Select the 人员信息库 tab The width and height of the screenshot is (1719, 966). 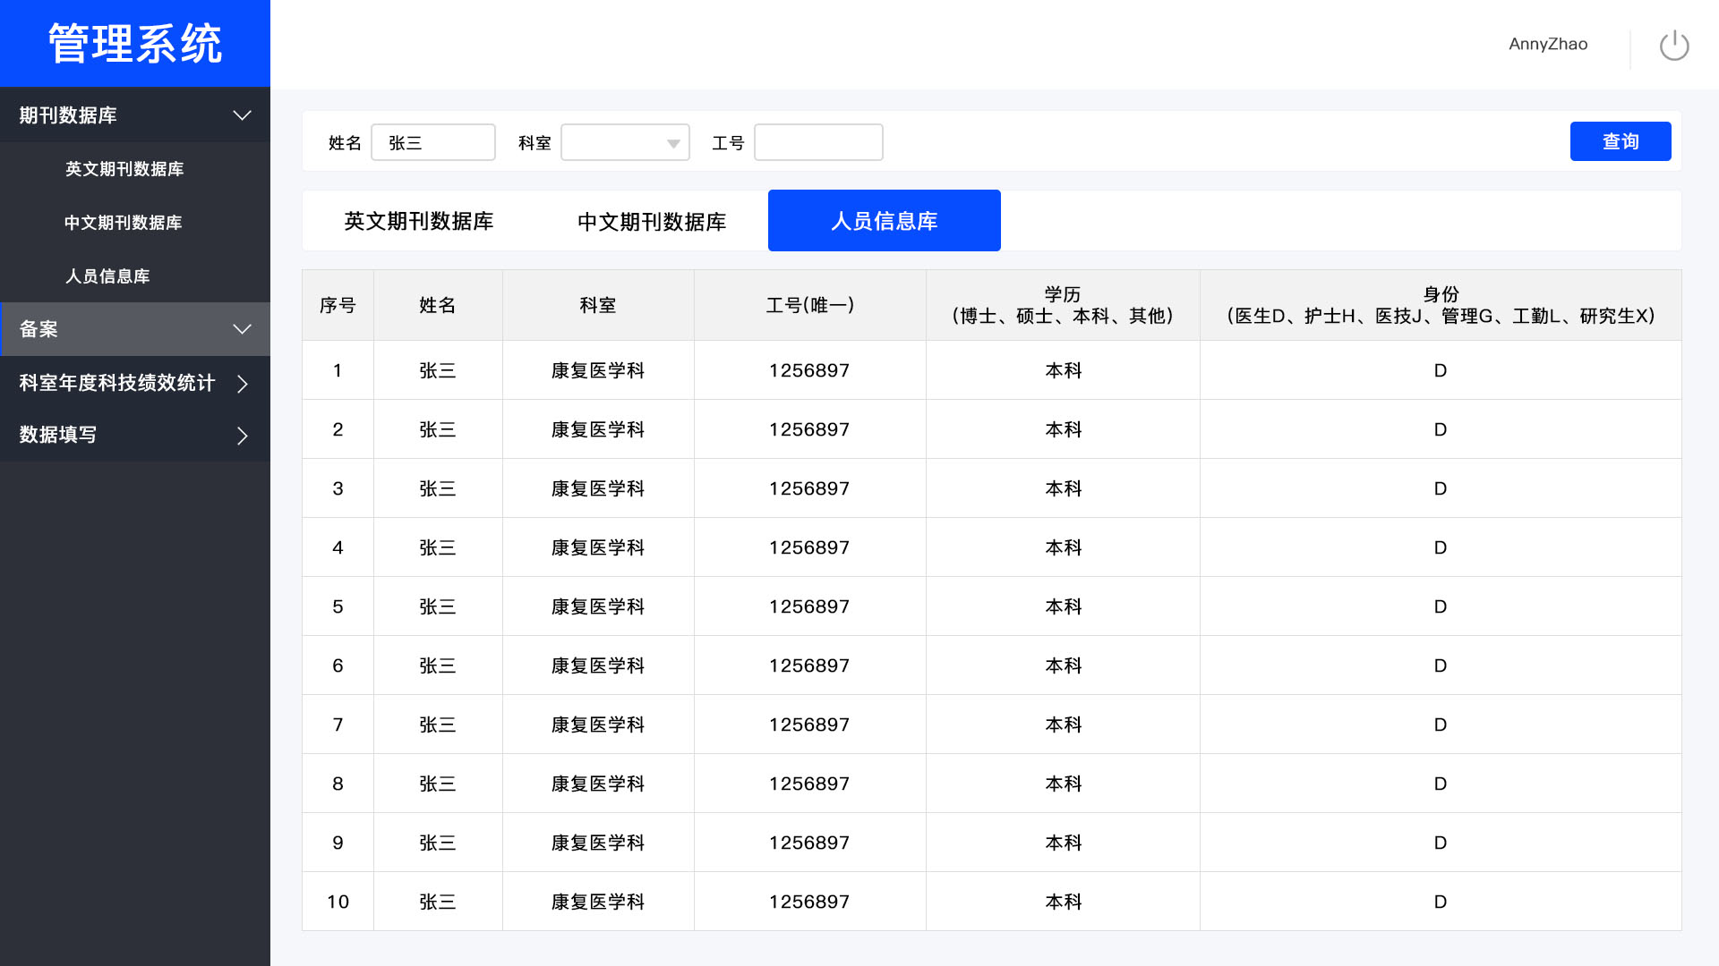(x=884, y=221)
